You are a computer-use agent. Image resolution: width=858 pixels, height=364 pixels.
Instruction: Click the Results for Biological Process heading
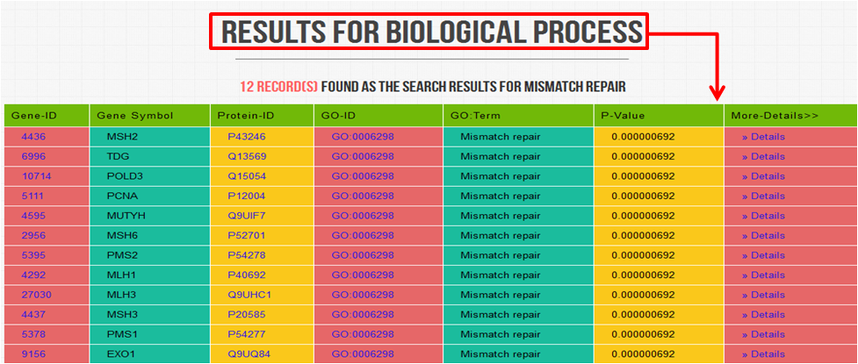click(432, 32)
